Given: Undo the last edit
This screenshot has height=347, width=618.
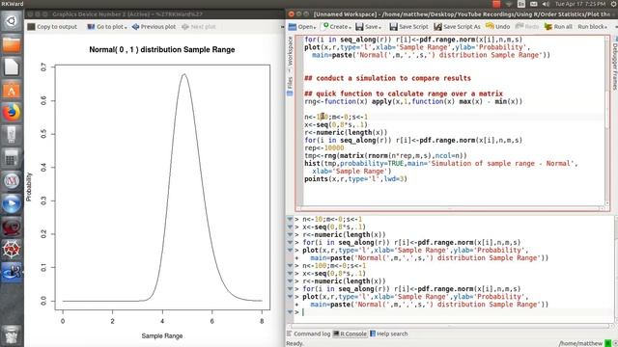Looking at the screenshot, I should click(498, 27).
